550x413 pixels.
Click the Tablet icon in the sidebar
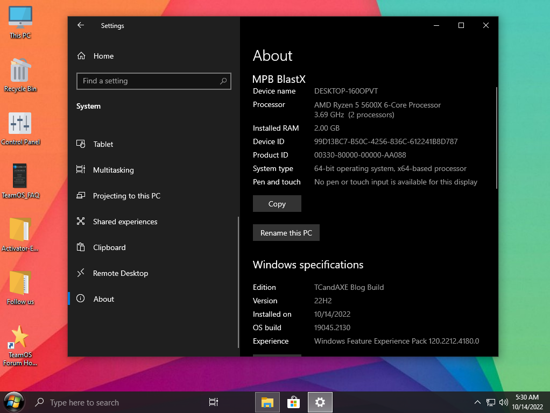tap(81, 144)
